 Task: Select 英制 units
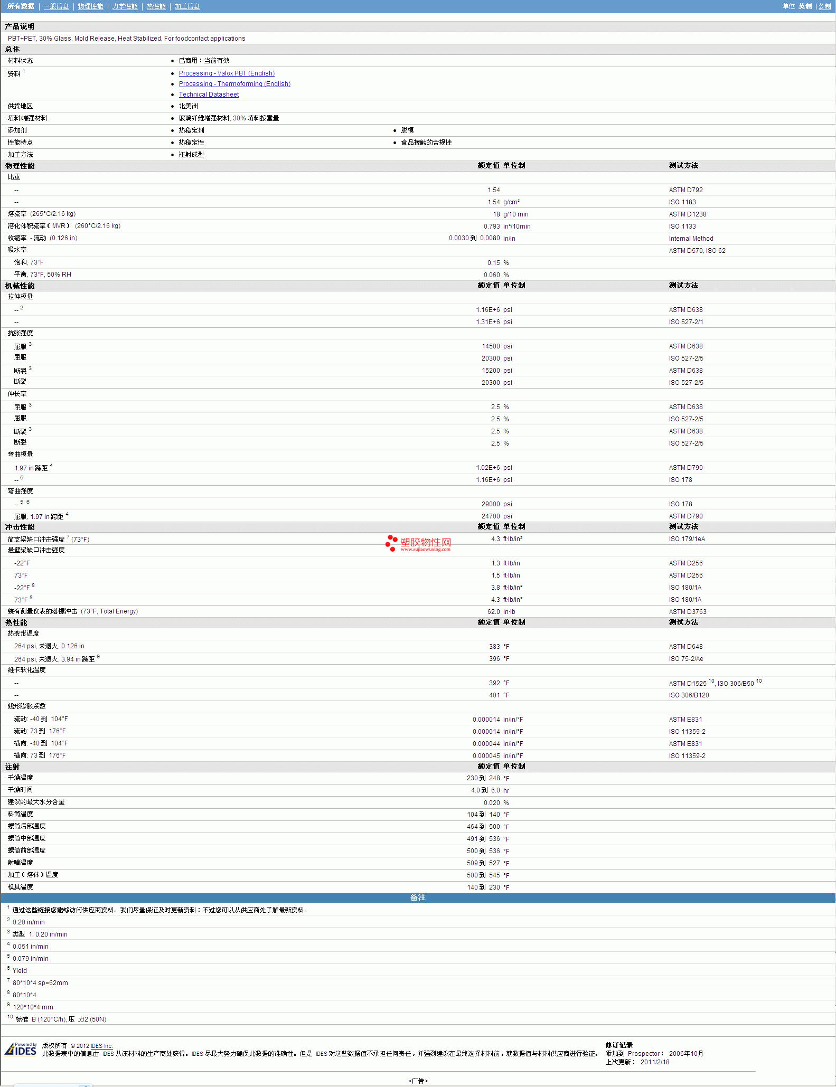pyautogui.click(x=805, y=6)
